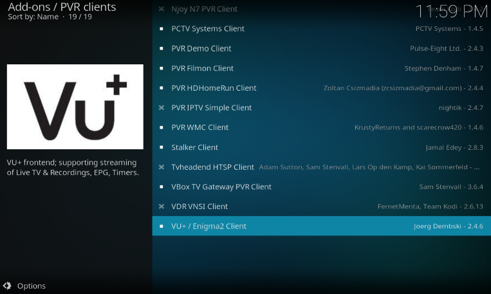Screen dimensions: 491x294
Task: Select PCTV Systems Client entry
Action: [x=322, y=29]
